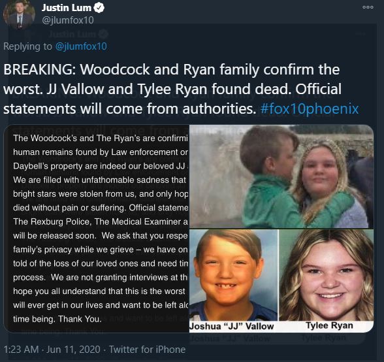Open the three-dot more options menu
384x362 pixels.
tap(368, 7)
